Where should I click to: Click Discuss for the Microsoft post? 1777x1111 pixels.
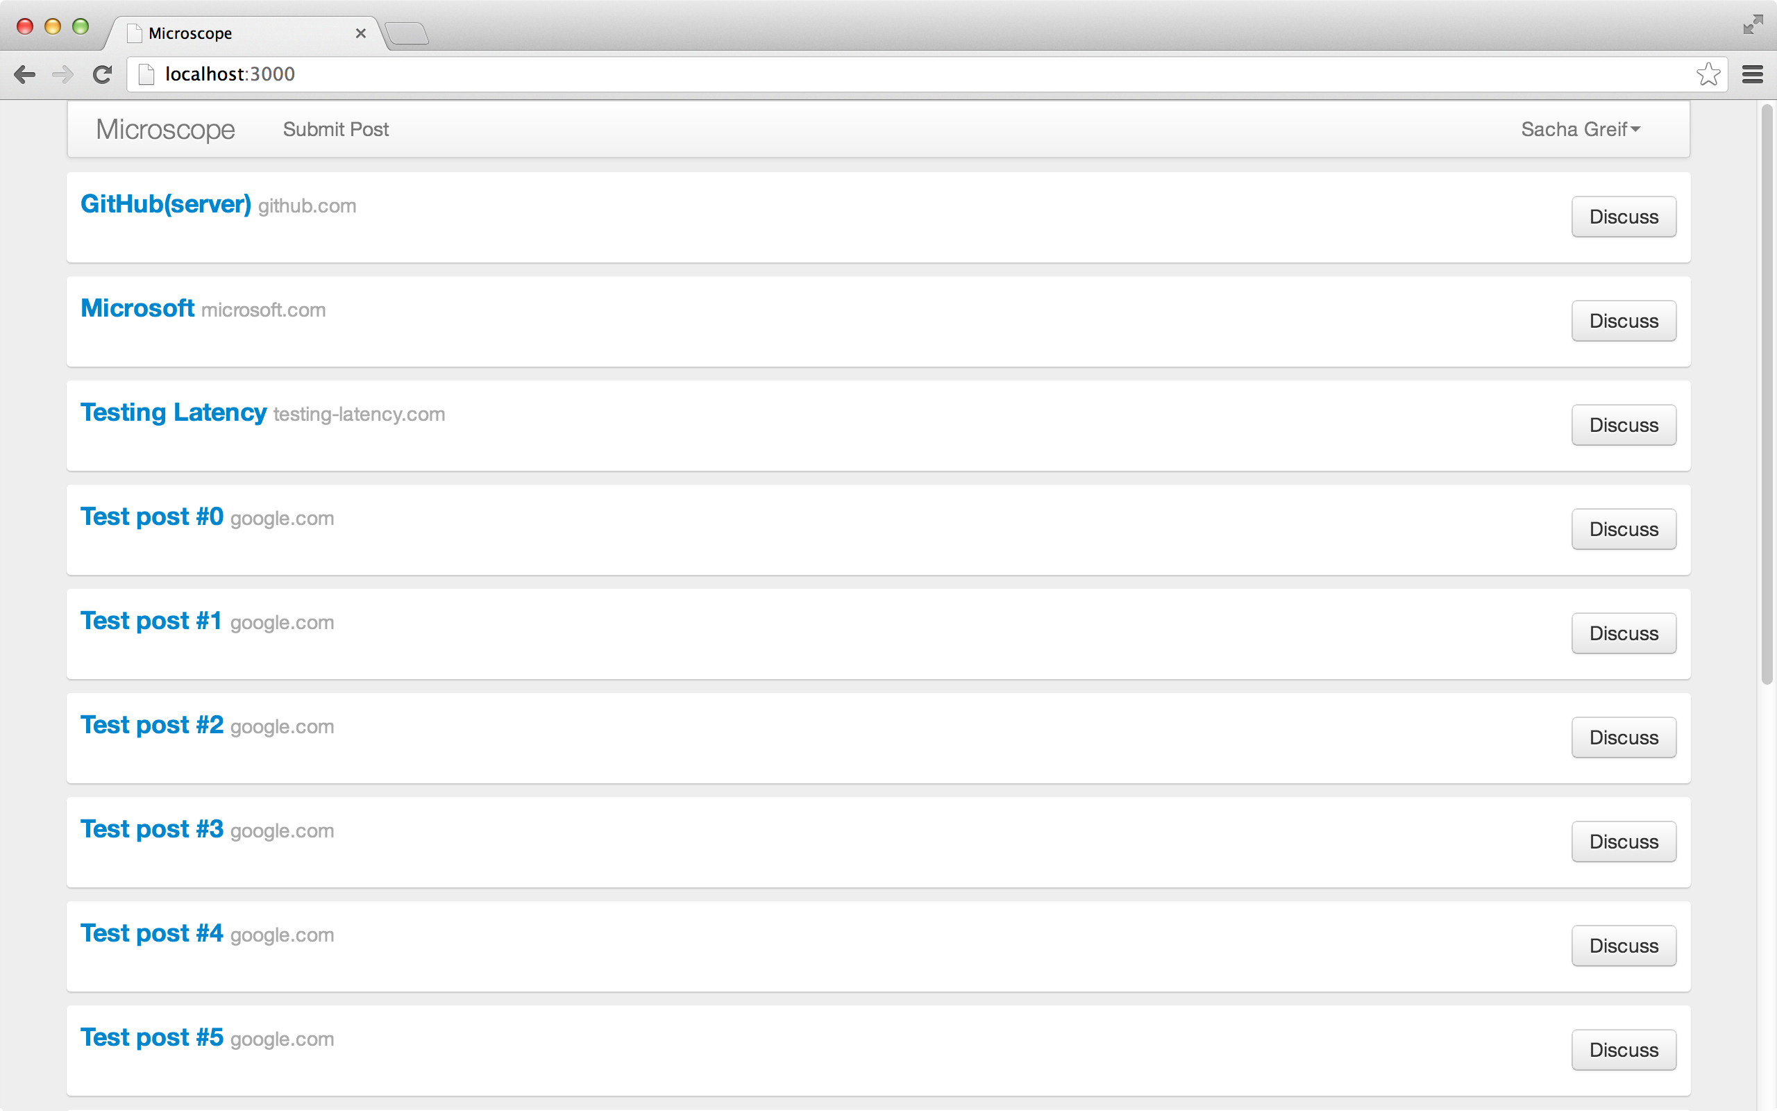[1624, 321]
